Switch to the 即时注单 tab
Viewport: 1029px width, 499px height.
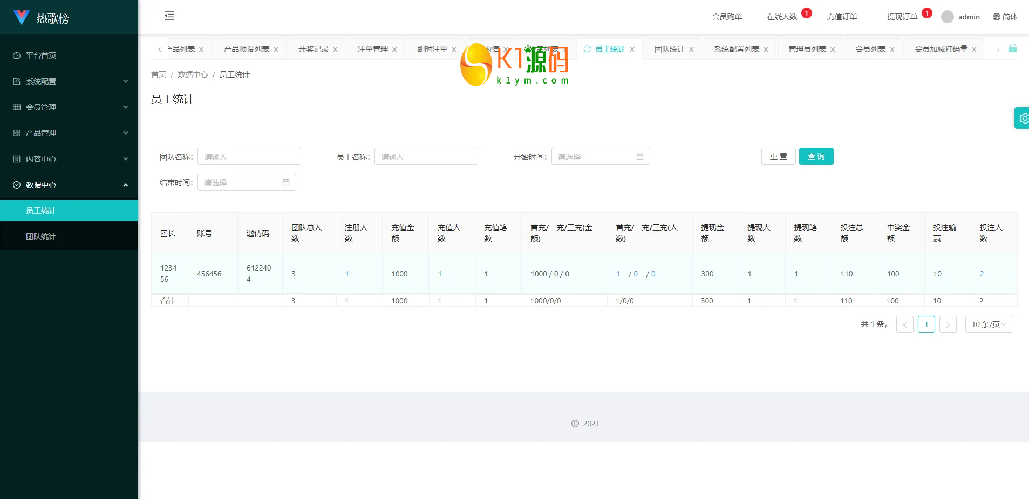(432, 49)
